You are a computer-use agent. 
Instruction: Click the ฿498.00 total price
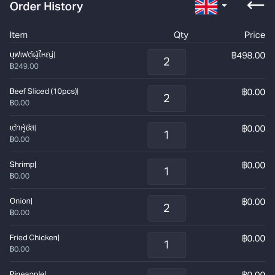[248, 55]
